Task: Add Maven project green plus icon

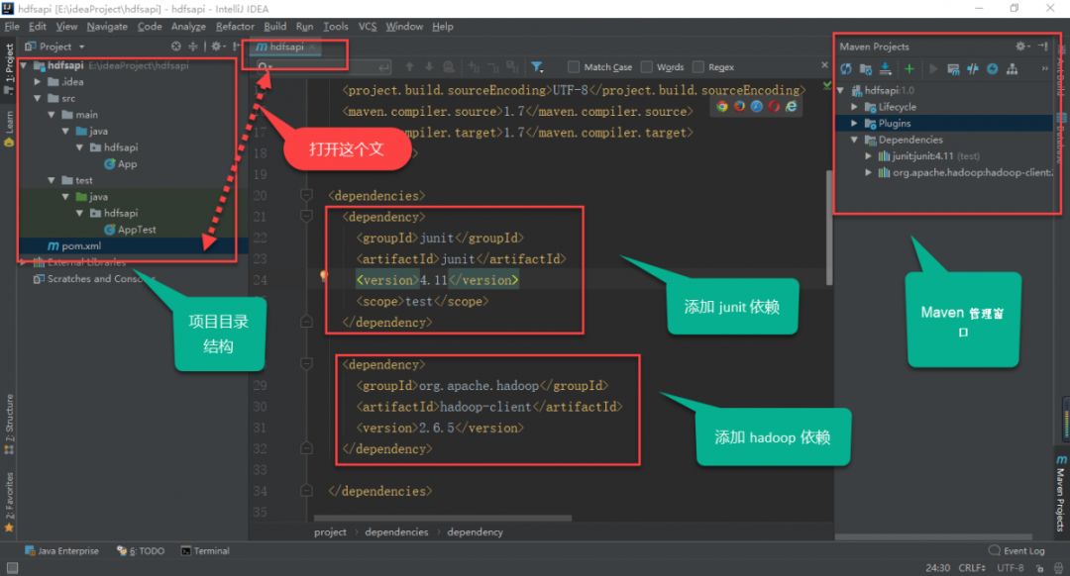Action: [x=909, y=69]
